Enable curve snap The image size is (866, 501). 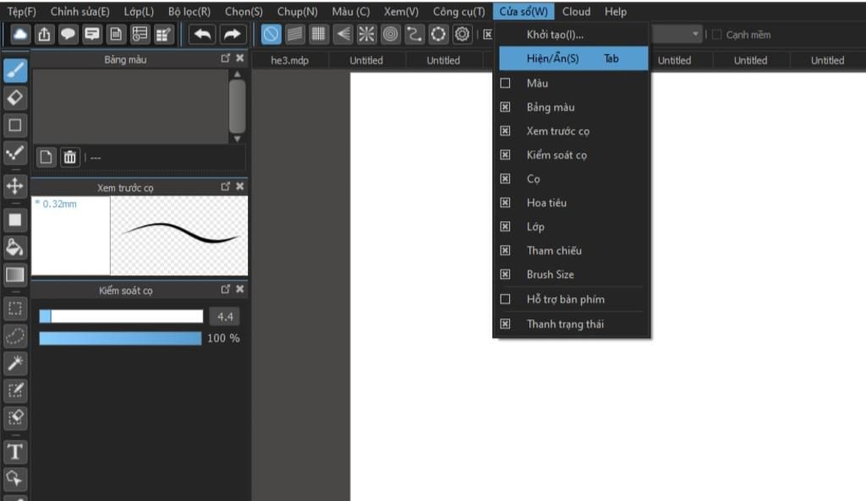coord(414,34)
